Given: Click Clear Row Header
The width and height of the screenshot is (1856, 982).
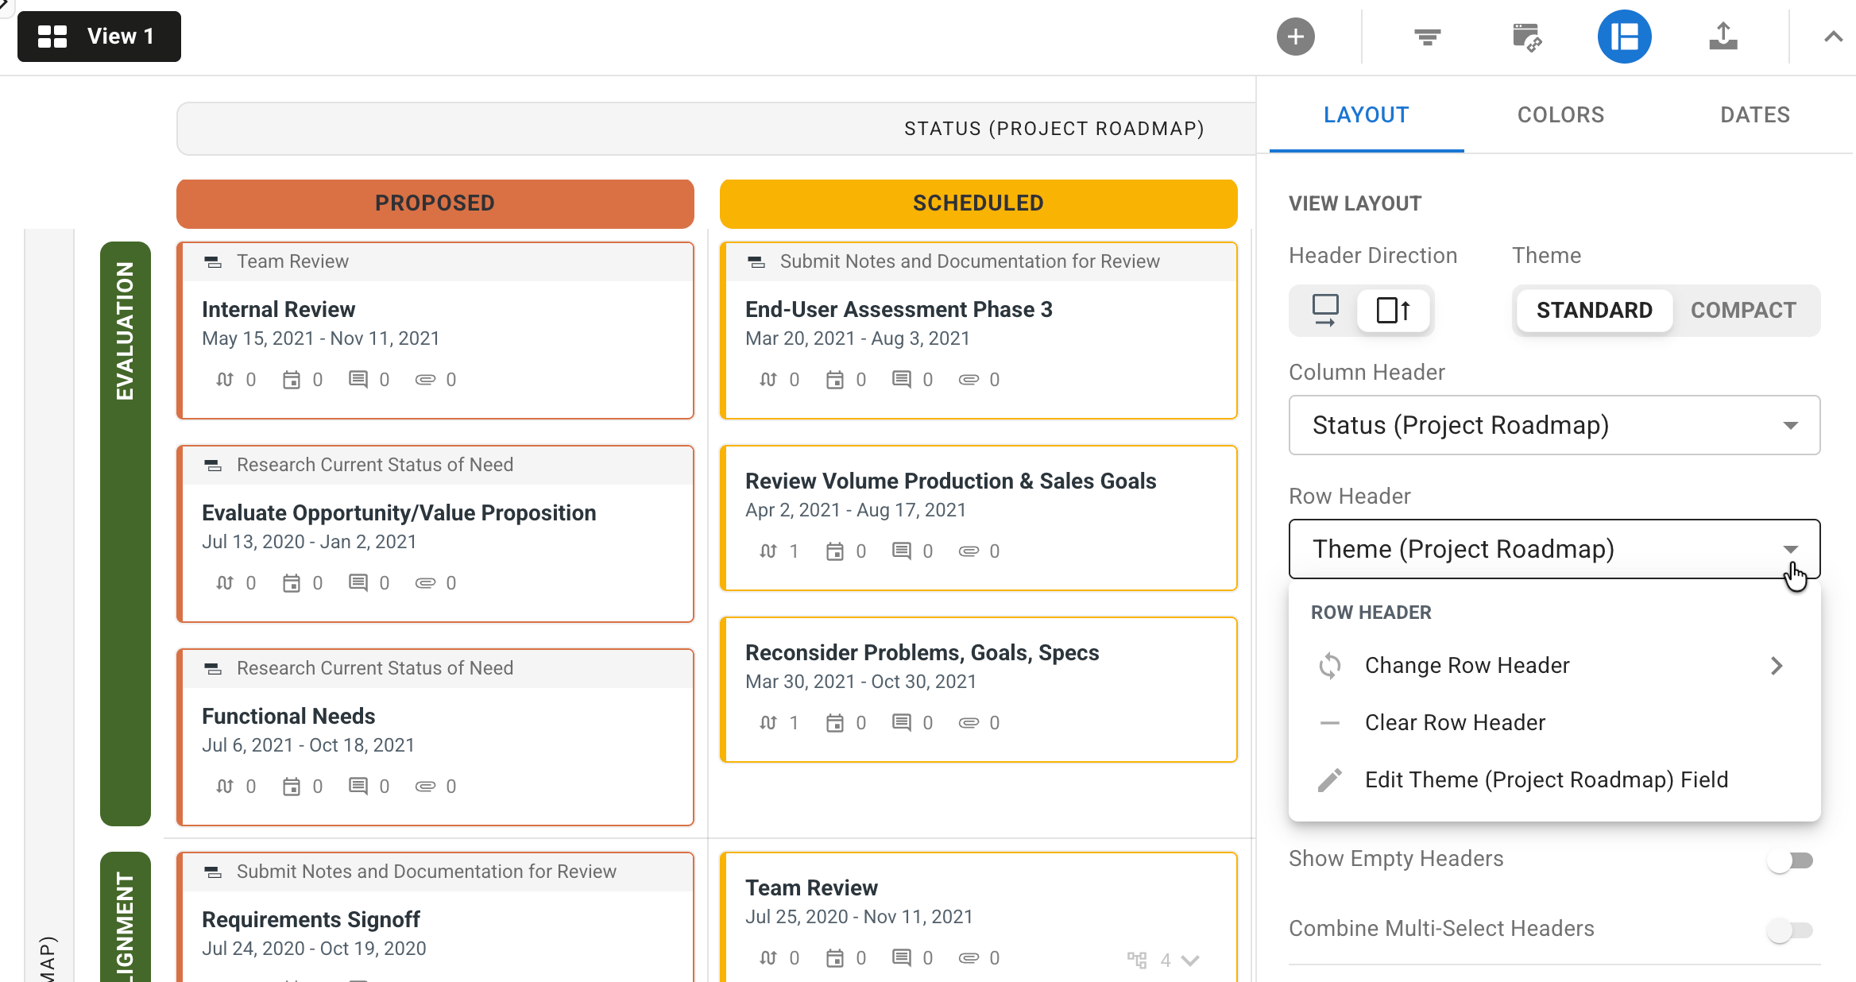Looking at the screenshot, I should 1454,722.
